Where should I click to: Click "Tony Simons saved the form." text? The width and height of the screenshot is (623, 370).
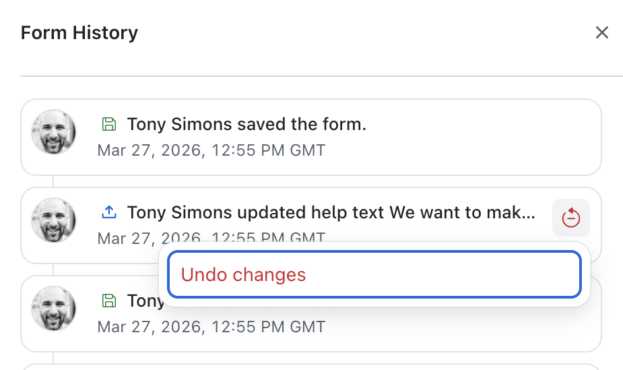click(247, 124)
